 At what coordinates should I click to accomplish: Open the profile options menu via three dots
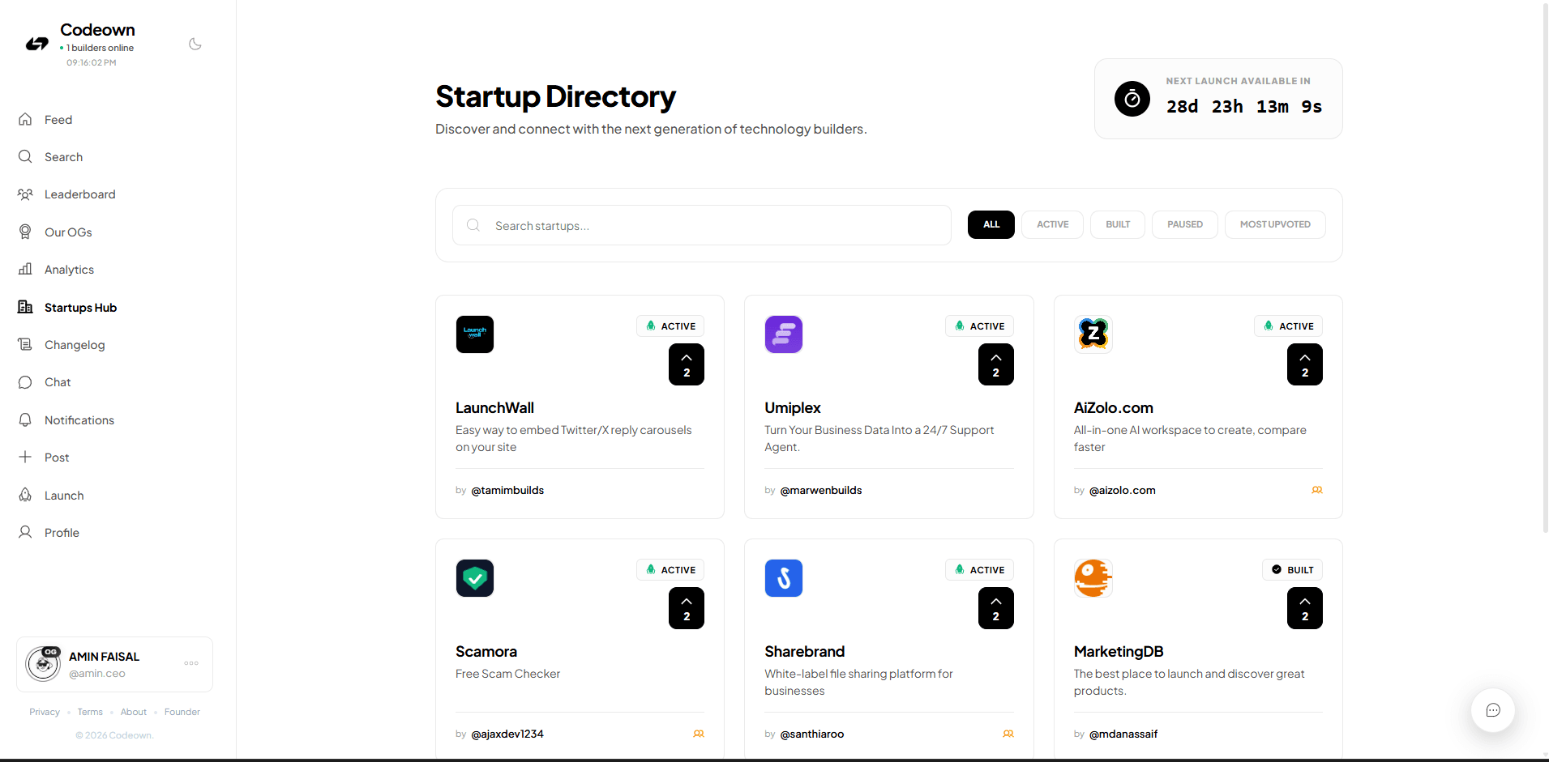[x=190, y=663]
